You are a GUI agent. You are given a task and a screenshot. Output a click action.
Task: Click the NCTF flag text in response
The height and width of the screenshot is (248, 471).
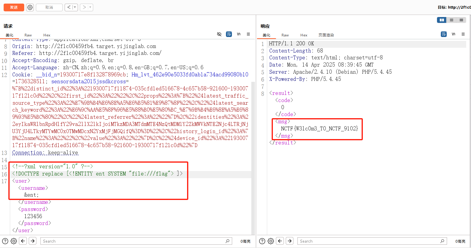[319, 129]
